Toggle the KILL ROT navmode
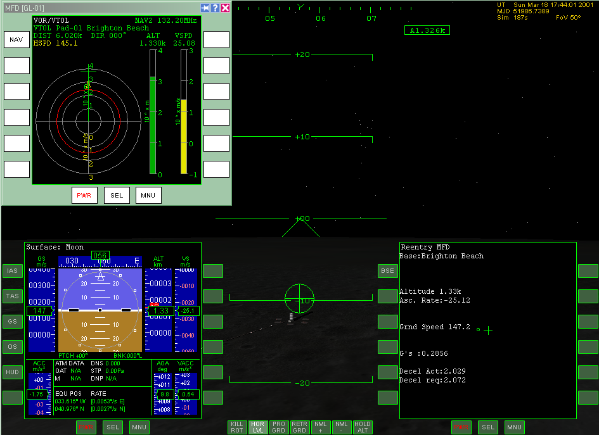599x435 pixels. 237,427
